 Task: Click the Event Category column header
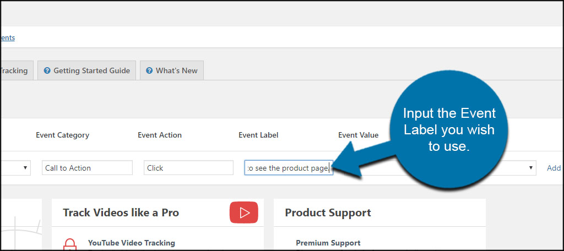(63, 135)
